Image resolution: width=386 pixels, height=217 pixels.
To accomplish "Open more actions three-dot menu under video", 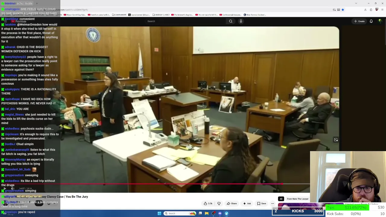I will click(273, 203).
